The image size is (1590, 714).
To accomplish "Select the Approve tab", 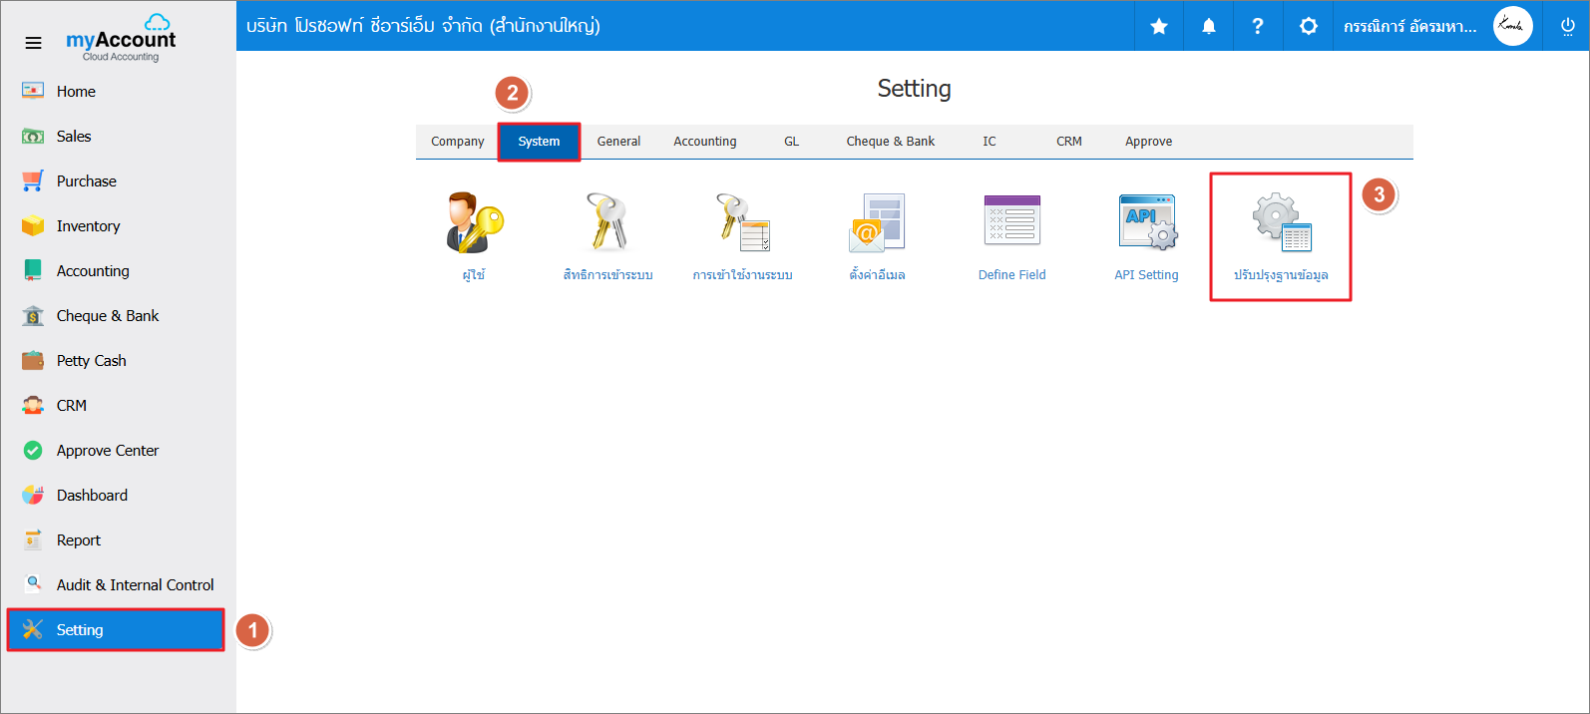I will click(x=1148, y=142).
